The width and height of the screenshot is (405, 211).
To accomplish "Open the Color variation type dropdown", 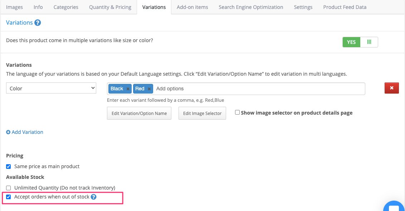I will point(51,88).
